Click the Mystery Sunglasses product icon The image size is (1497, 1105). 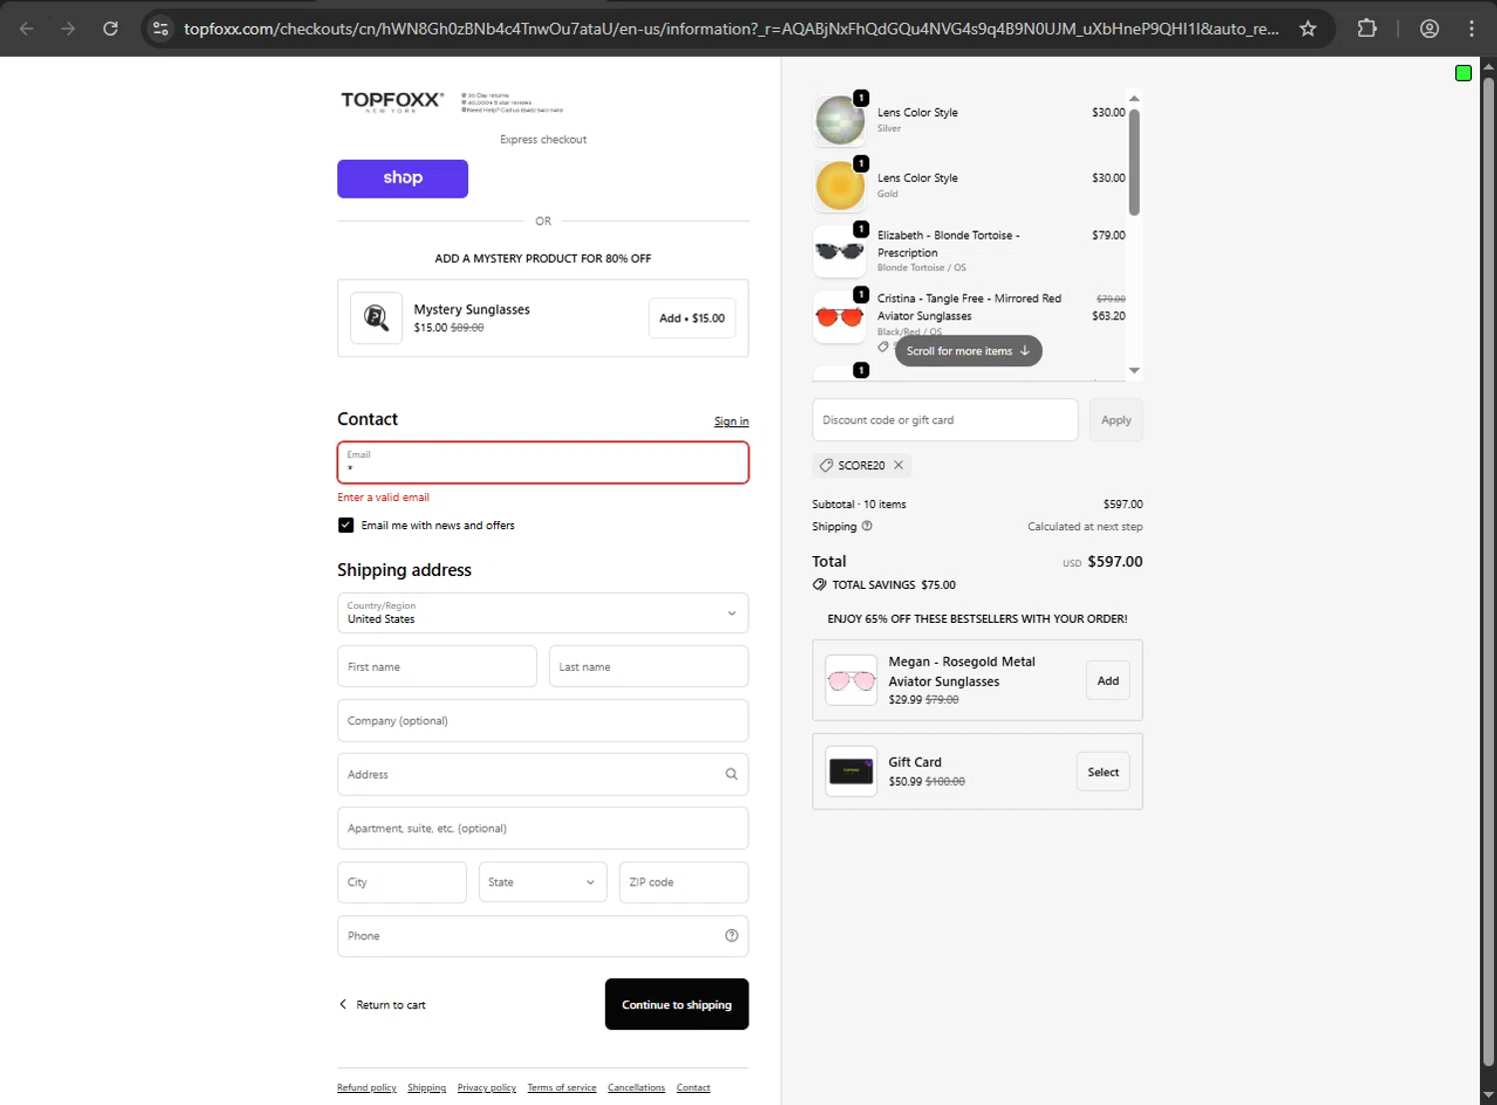[x=376, y=317]
